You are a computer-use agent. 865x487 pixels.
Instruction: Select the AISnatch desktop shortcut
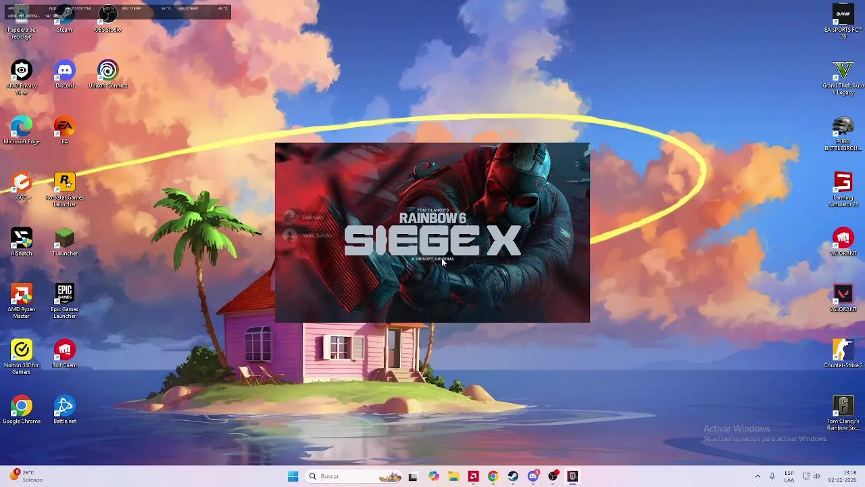coord(22,242)
